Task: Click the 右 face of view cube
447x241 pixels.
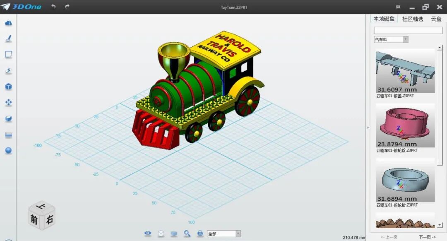Action: click(x=50, y=219)
